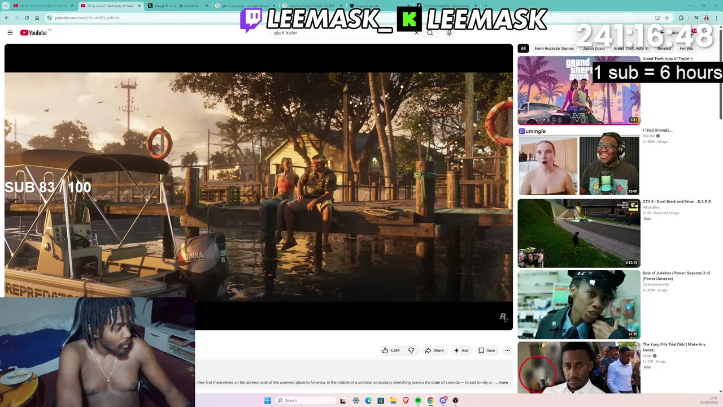Open OBS Studio from the taskbar

pyautogui.click(x=455, y=400)
